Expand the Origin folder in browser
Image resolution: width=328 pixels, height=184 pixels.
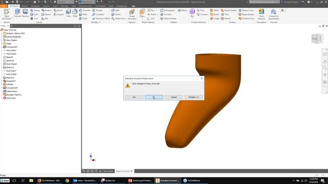[2, 43]
